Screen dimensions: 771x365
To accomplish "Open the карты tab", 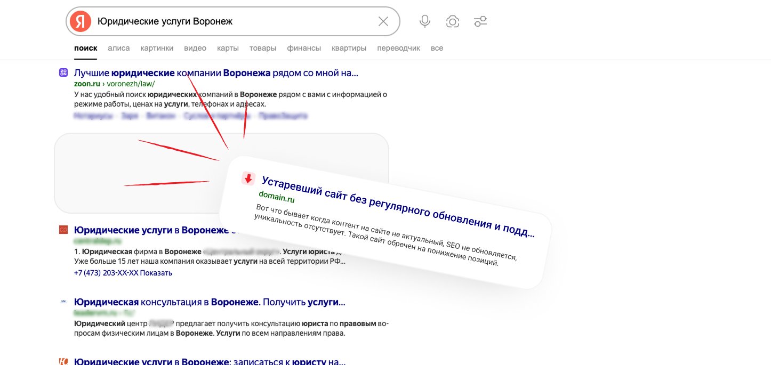I will (x=228, y=48).
